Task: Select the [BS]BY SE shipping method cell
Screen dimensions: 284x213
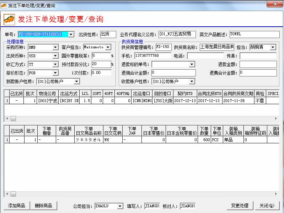Action: [x=69, y=101]
